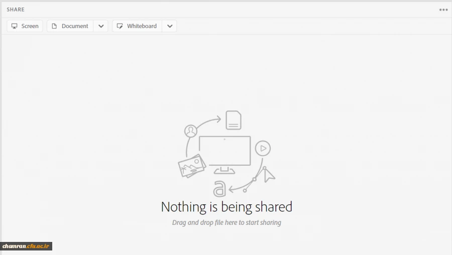Screen dimensions: 452x255
Task: Click the Document label text
Action: tap(75, 26)
